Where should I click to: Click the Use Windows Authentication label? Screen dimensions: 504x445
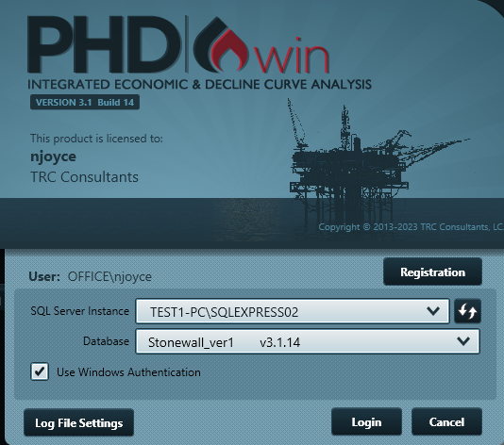pyautogui.click(x=128, y=372)
